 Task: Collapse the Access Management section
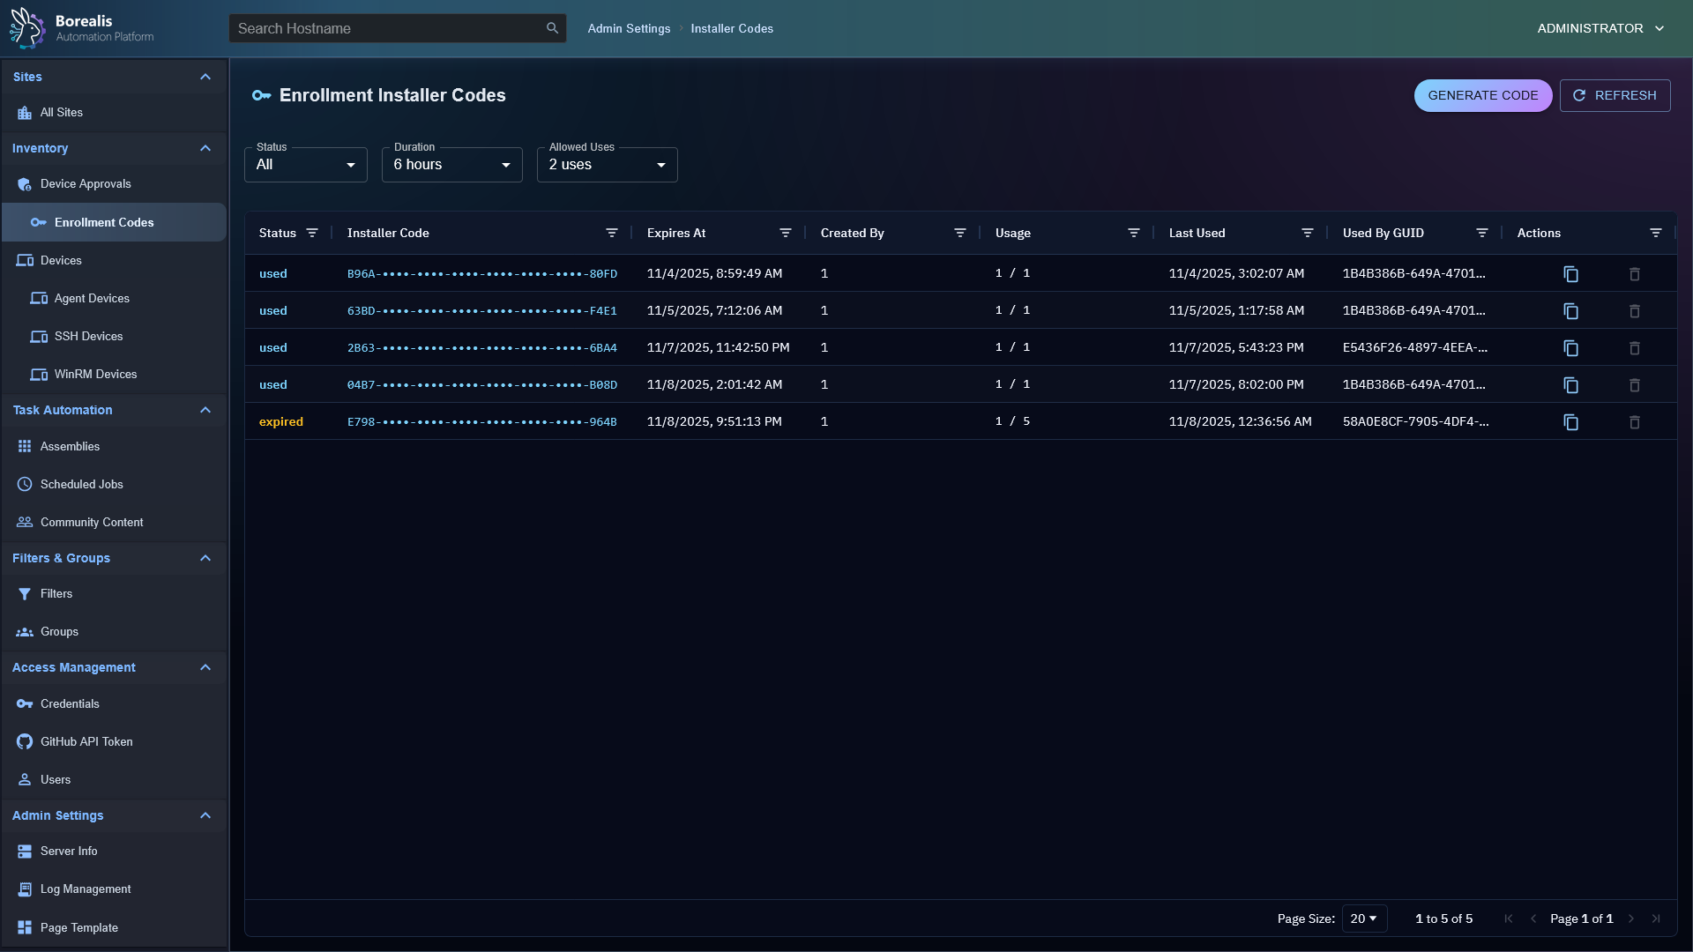(x=205, y=667)
